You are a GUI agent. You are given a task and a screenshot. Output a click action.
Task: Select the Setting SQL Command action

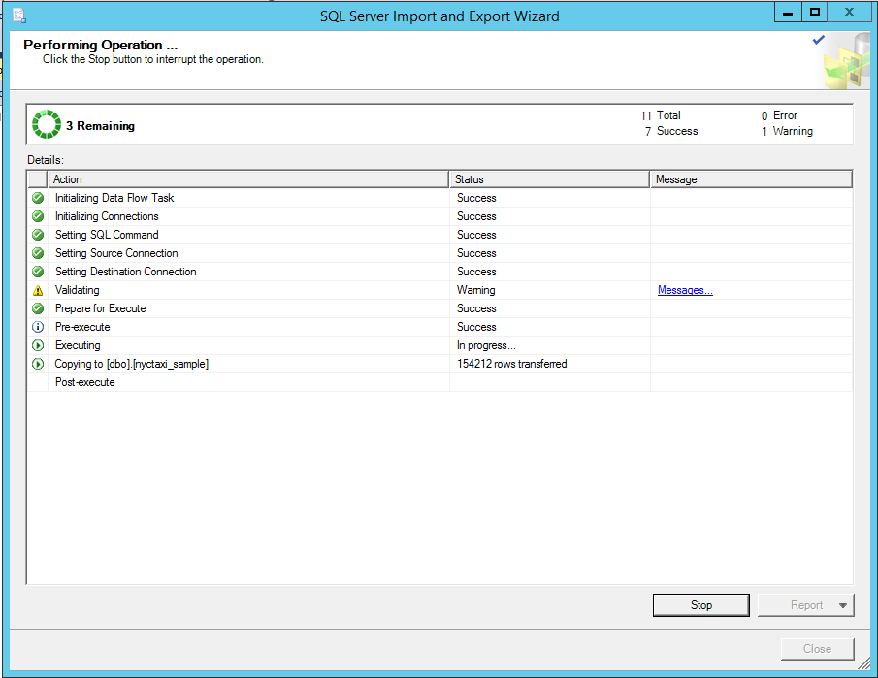pyautogui.click(x=107, y=235)
